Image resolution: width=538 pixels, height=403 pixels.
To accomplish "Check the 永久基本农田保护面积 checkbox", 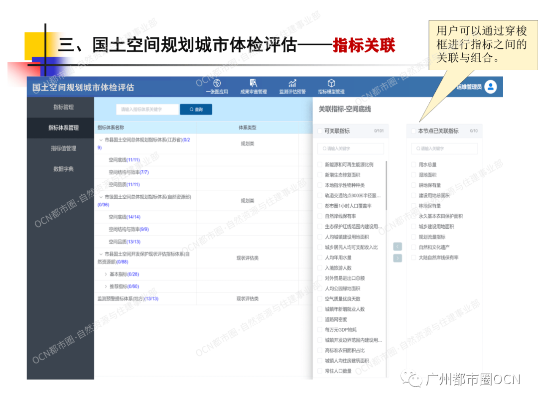I will [x=413, y=216].
